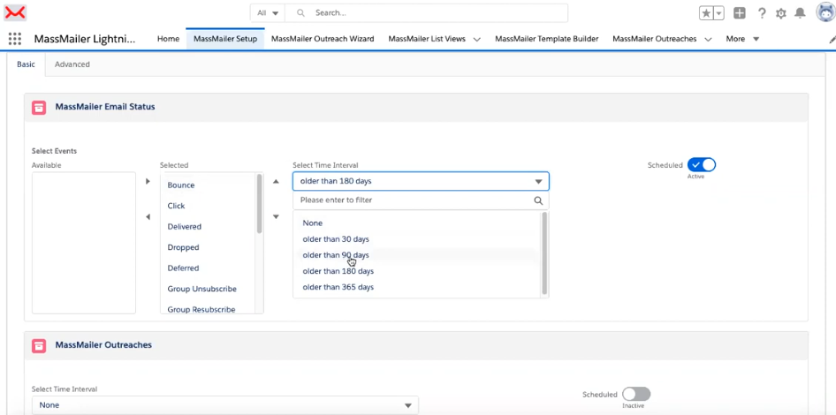Viewport: 836px width, 415px height.
Task: Move selected event down with down arrow
Action: coord(276,217)
